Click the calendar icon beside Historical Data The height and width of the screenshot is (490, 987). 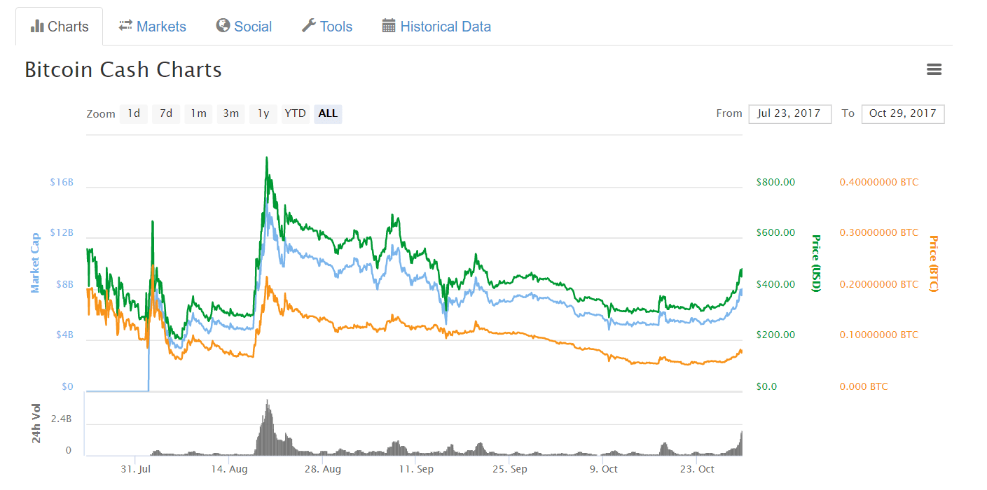point(389,26)
